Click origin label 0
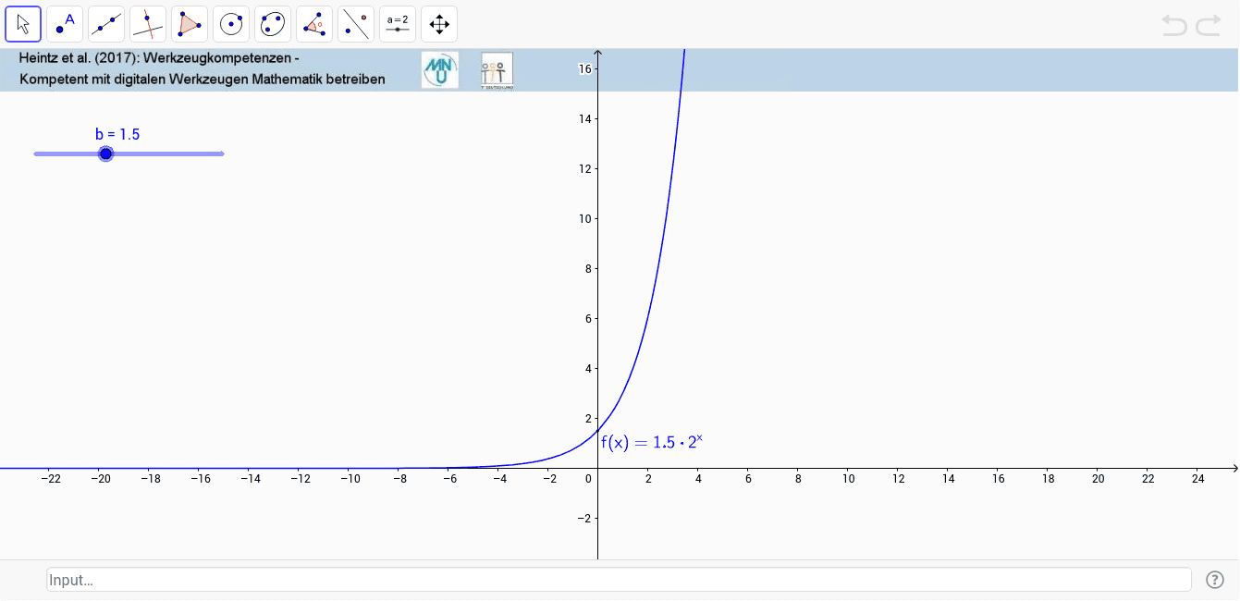This screenshot has height=601, width=1240. (588, 478)
